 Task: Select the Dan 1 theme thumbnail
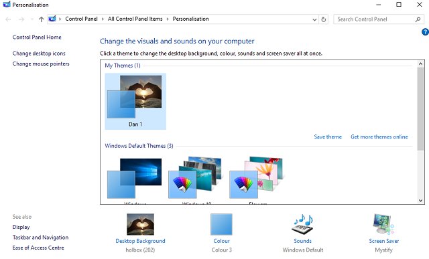point(135,101)
